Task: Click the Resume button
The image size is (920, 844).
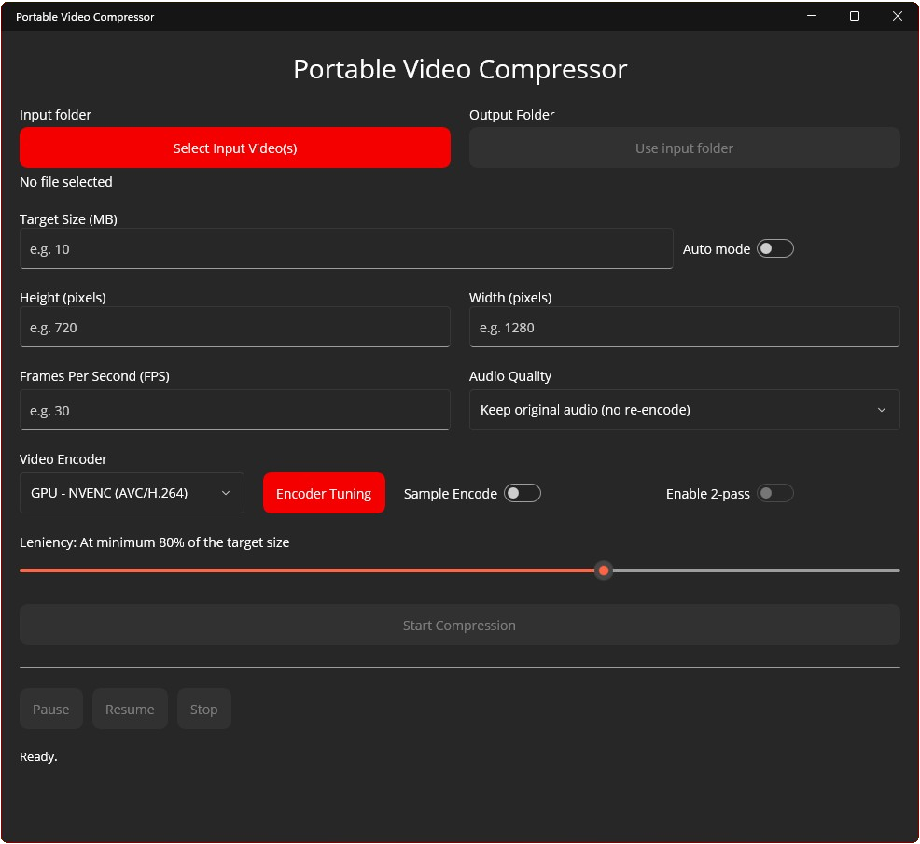Action: pyautogui.click(x=130, y=709)
